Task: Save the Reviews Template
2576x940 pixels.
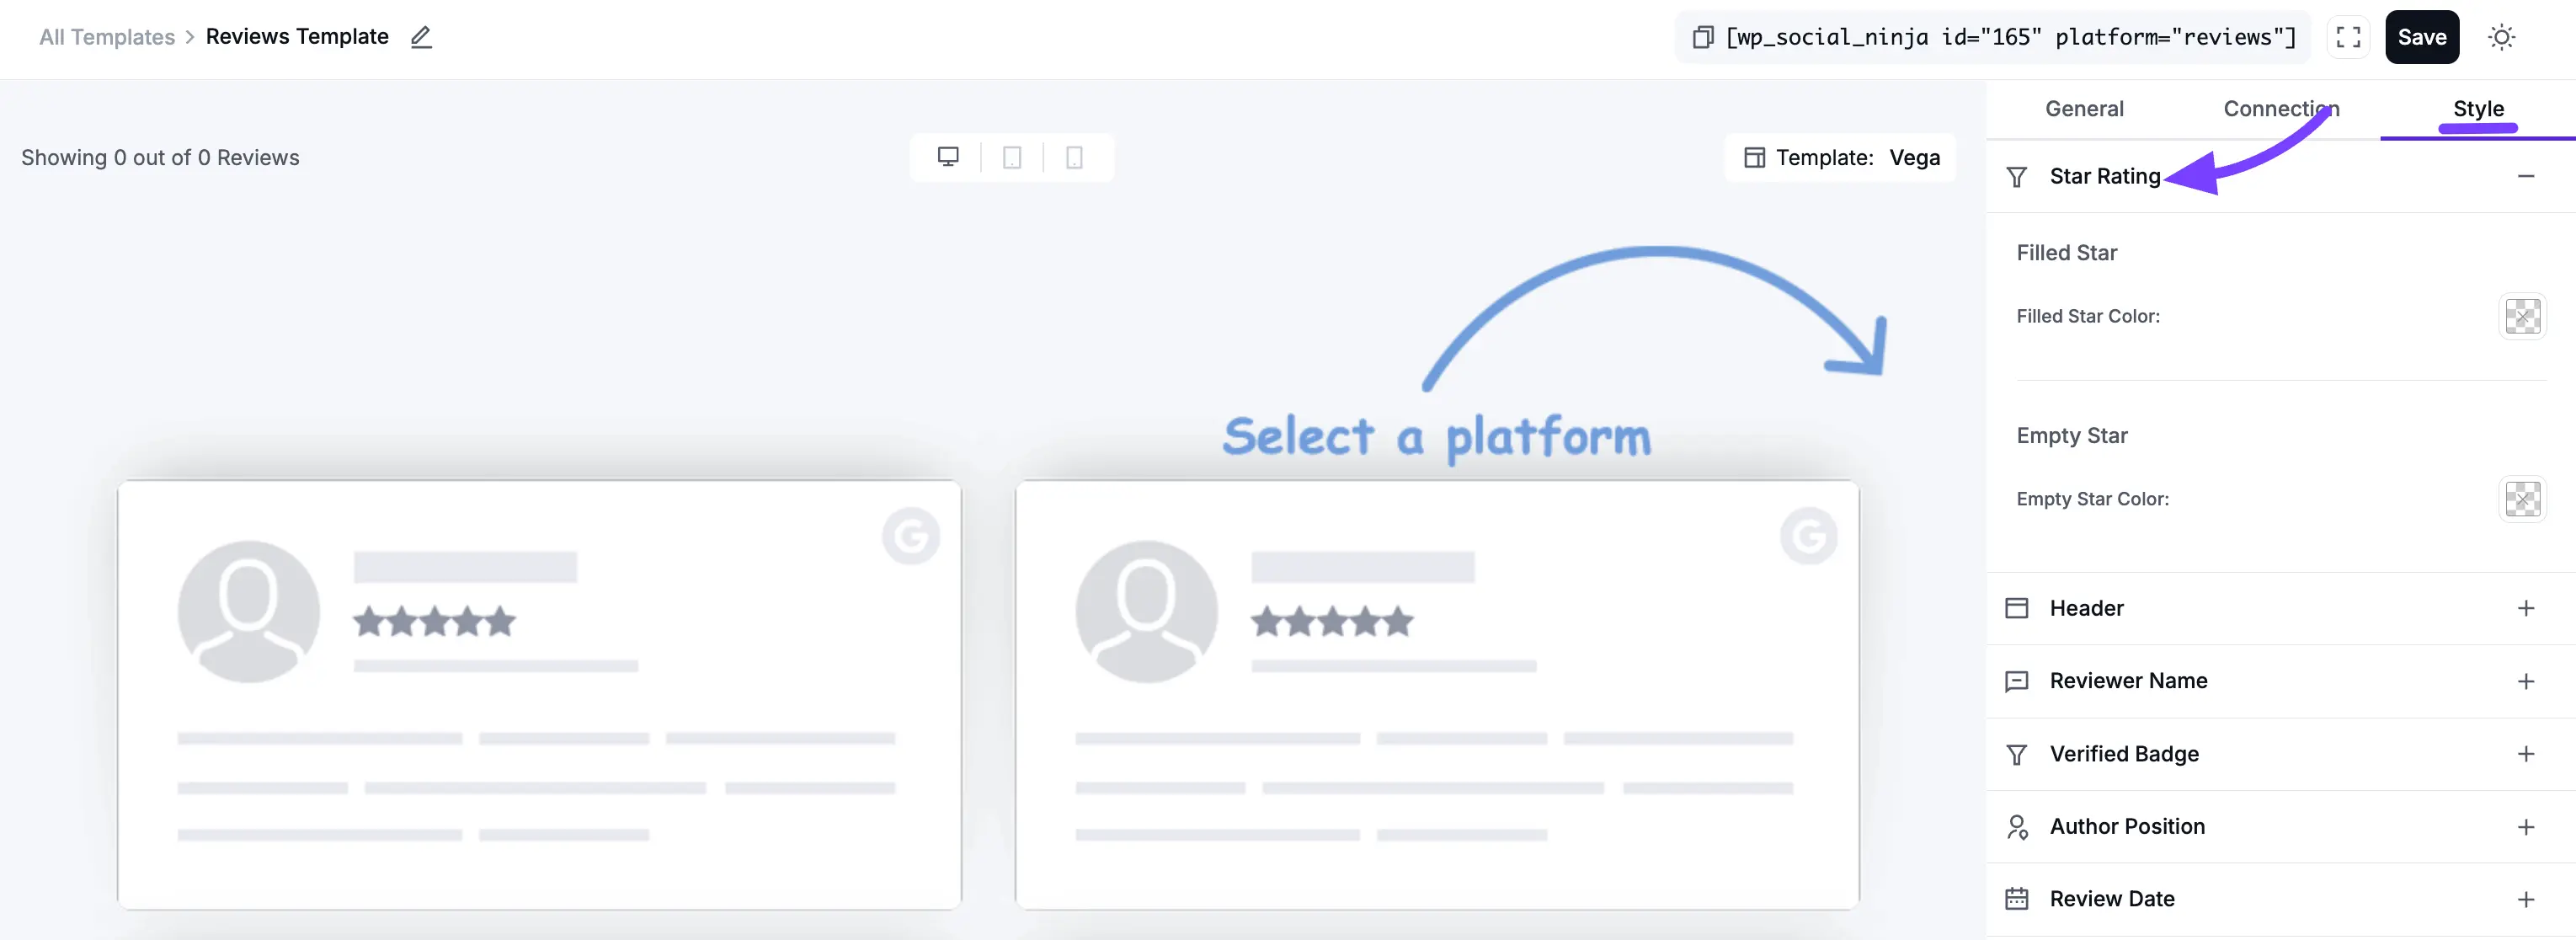Action: pos(2422,36)
